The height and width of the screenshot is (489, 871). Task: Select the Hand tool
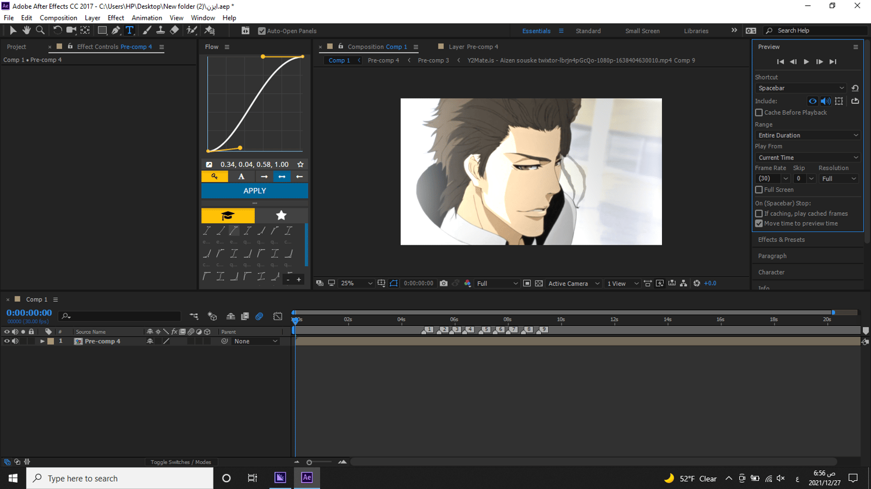point(27,30)
